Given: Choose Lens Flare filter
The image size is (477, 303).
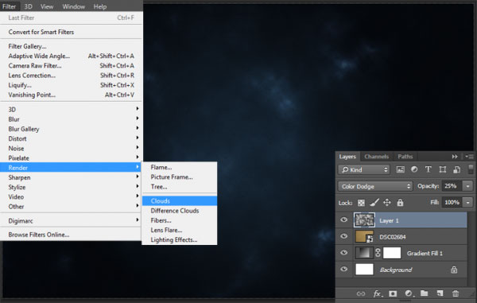Looking at the screenshot, I should [180, 230].
